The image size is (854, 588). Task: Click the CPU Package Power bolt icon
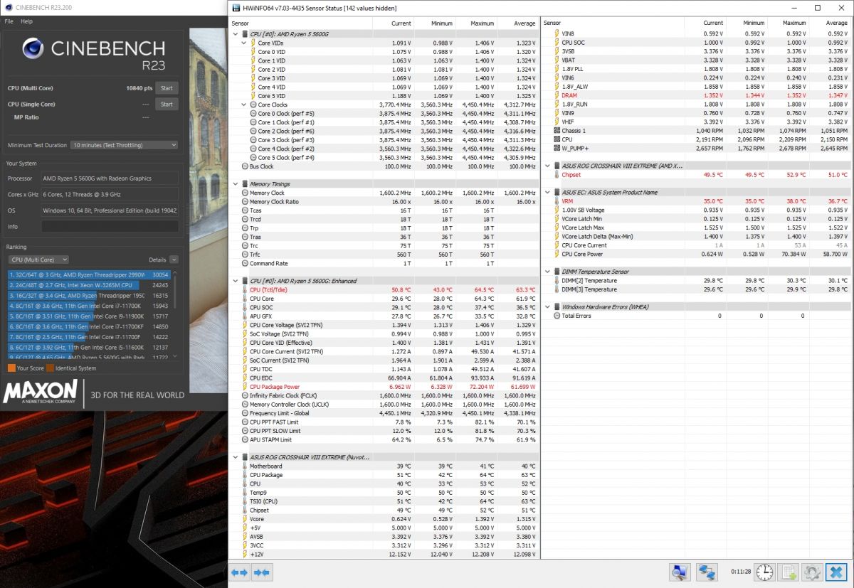(245, 387)
